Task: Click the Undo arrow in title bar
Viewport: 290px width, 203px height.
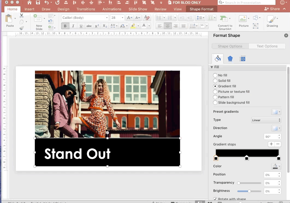Action: click(46, 2)
